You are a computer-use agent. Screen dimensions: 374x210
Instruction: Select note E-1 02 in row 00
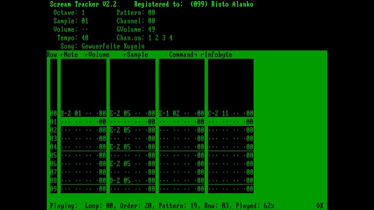(169, 113)
